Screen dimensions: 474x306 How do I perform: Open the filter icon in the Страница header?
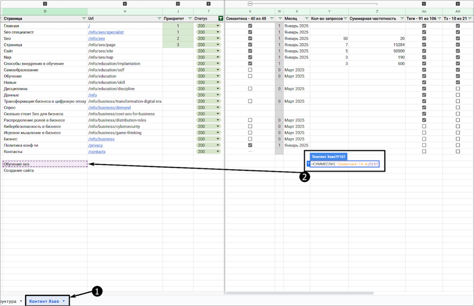[84, 19]
